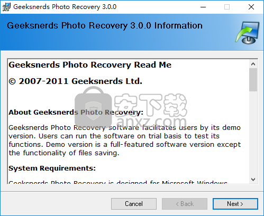Click the scrollbar track below the thumb

coord(253,133)
